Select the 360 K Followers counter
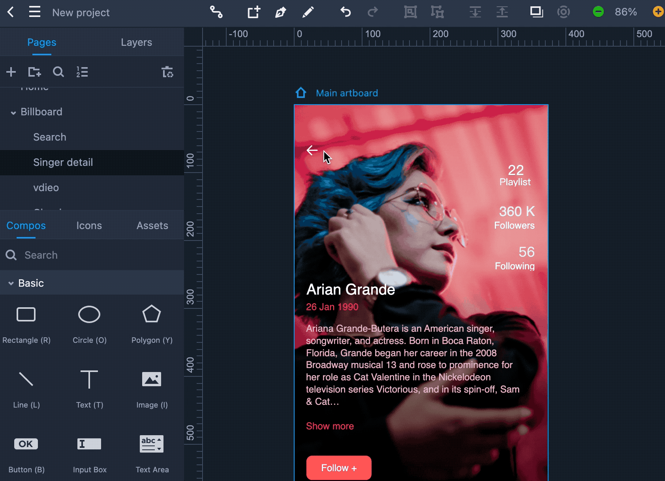This screenshot has height=481, width=665. tap(515, 217)
